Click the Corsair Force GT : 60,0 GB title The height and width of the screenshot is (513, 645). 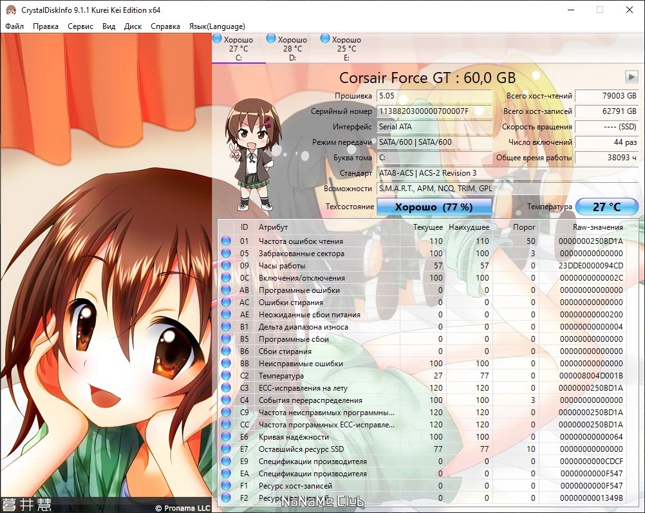pos(427,78)
